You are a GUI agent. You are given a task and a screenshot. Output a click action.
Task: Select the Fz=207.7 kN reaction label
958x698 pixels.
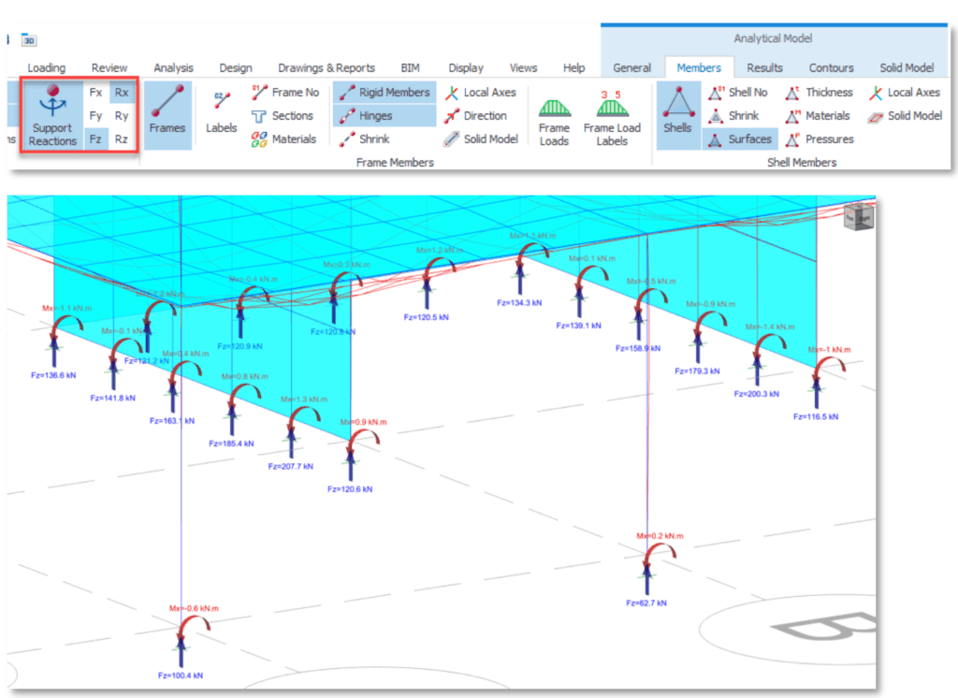291,466
